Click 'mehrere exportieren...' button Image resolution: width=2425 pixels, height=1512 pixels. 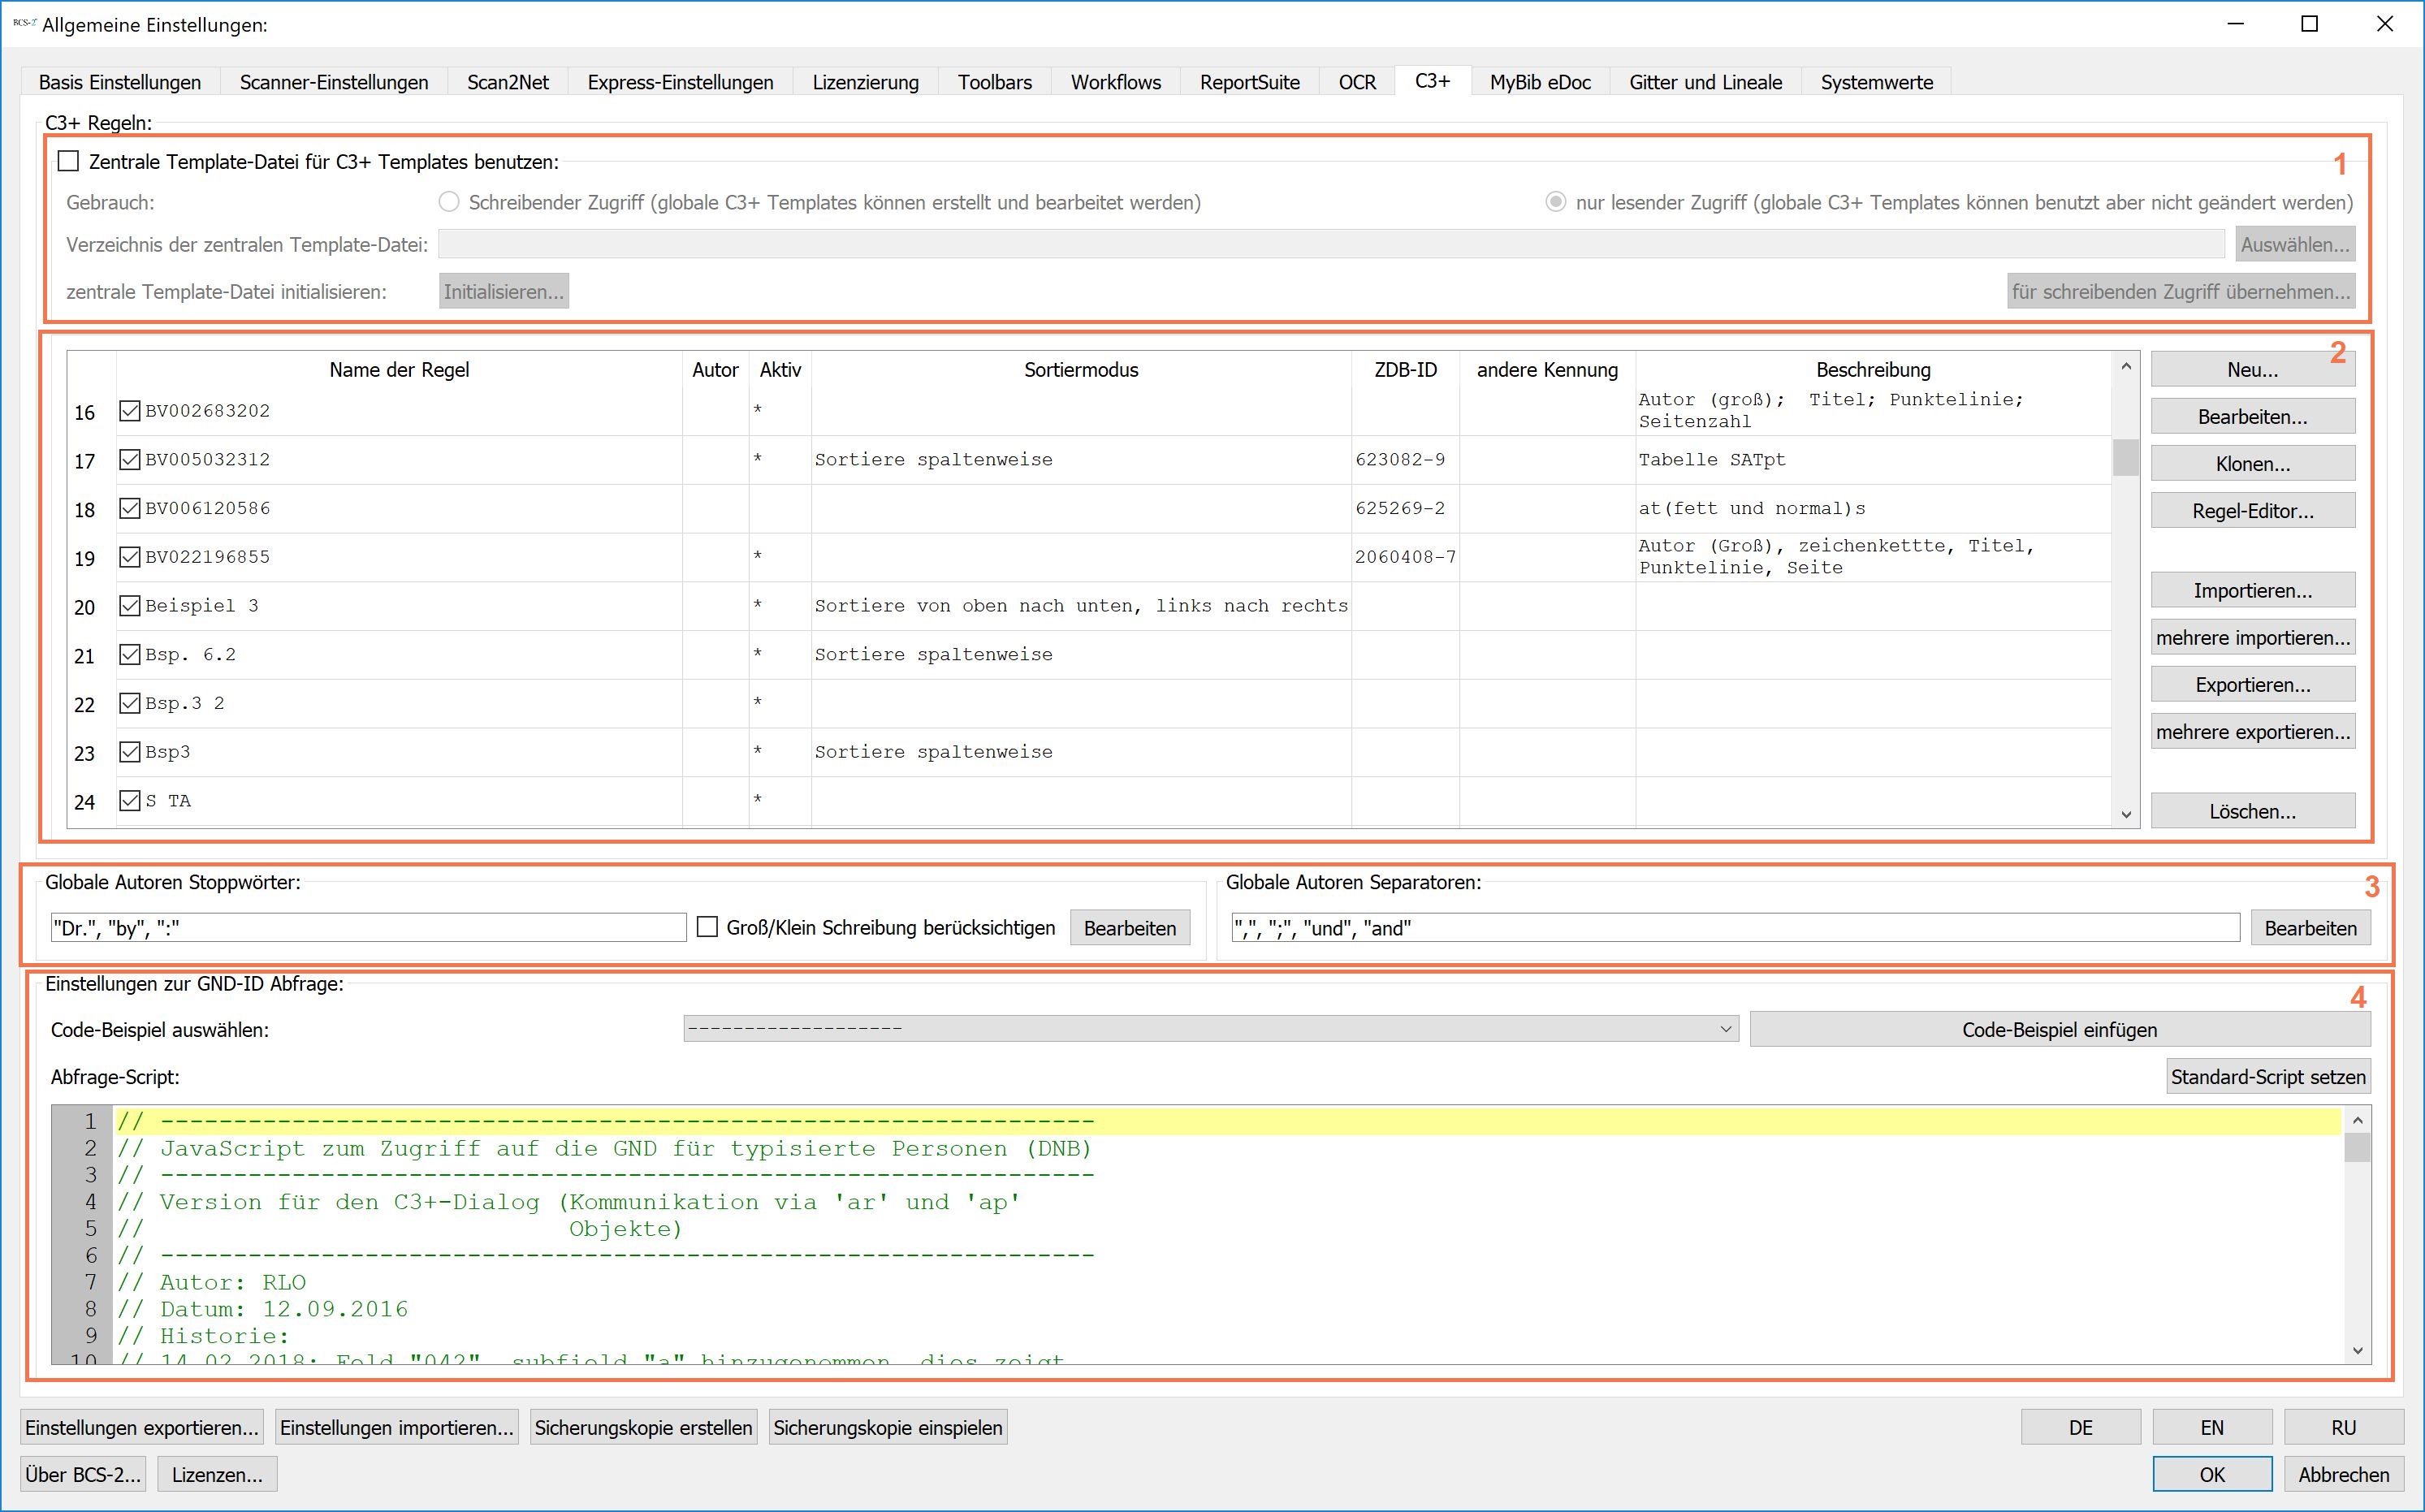pyautogui.click(x=2252, y=731)
